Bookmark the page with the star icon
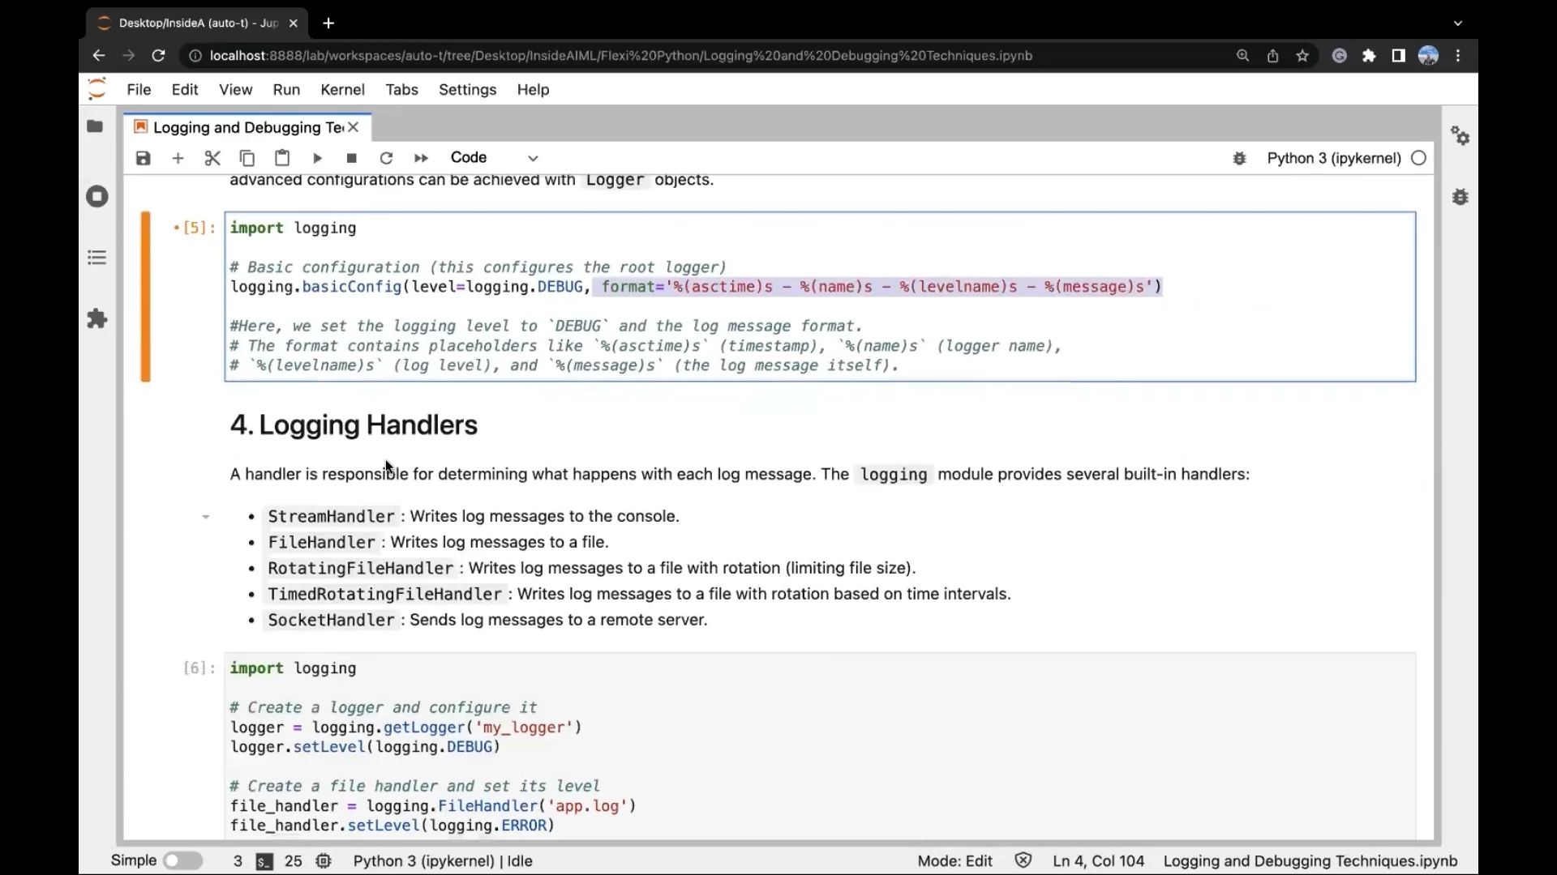This screenshot has height=875, width=1557. tap(1303, 55)
